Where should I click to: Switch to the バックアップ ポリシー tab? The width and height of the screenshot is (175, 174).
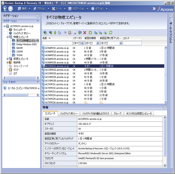pyautogui.click(x=69, y=114)
